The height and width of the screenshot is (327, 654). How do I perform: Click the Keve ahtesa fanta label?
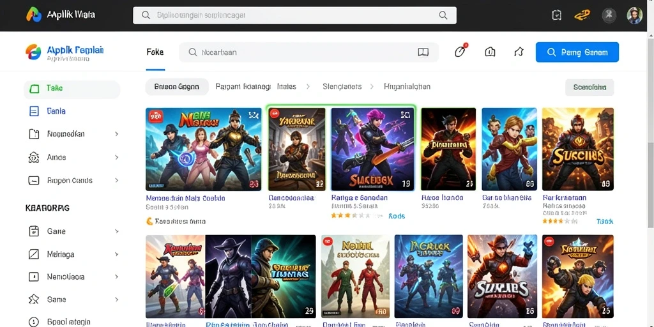(x=180, y=222)
